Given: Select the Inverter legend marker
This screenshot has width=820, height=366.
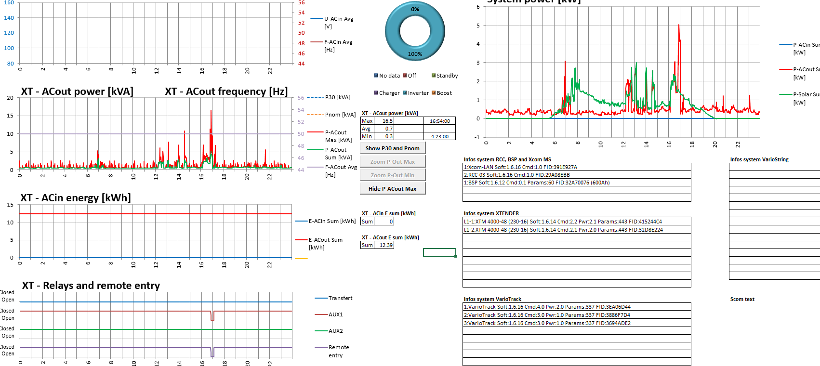Looking at the screenshot, I should click(x=405, y=93).
